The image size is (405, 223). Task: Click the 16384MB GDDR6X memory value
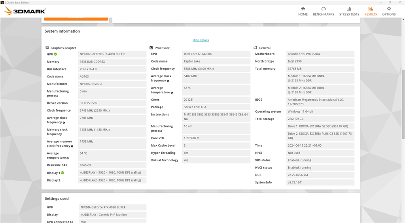tap(112, 62)
